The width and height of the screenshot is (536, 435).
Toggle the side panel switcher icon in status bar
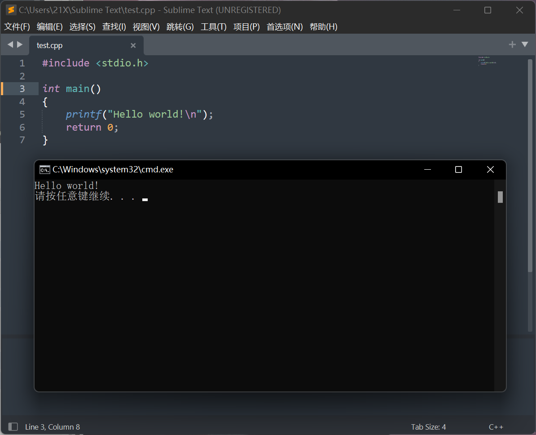pyautogui.click(x=13, y=426)
